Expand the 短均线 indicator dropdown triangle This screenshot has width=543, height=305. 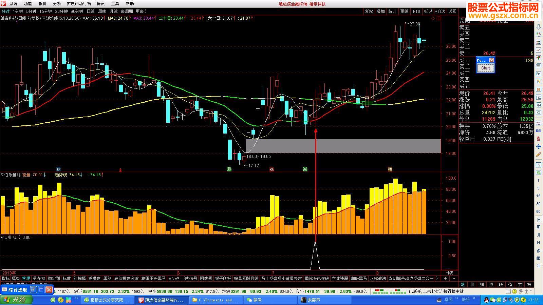44,18
